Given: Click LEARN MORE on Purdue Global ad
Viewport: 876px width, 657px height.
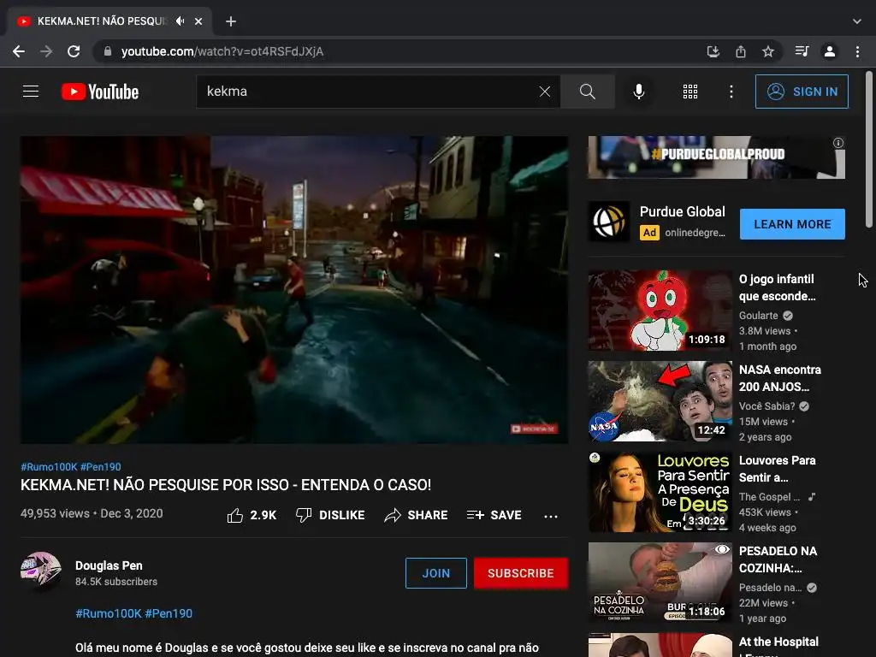Looking at the screenshot, I should pyautogui.click(x=792, y=224).
